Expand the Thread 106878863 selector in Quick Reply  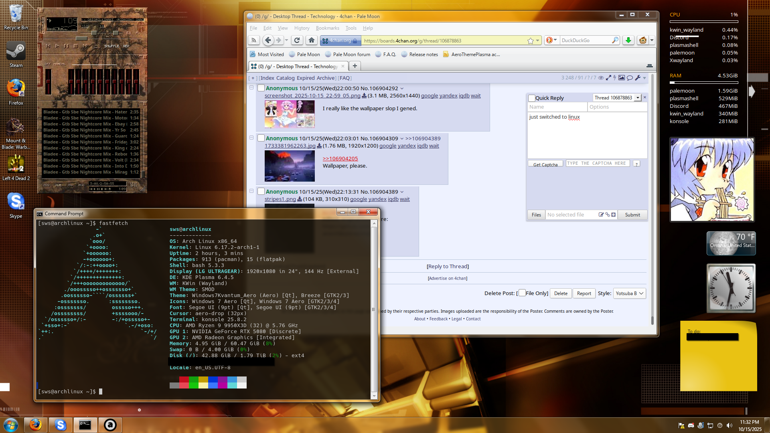coord(638,98)
